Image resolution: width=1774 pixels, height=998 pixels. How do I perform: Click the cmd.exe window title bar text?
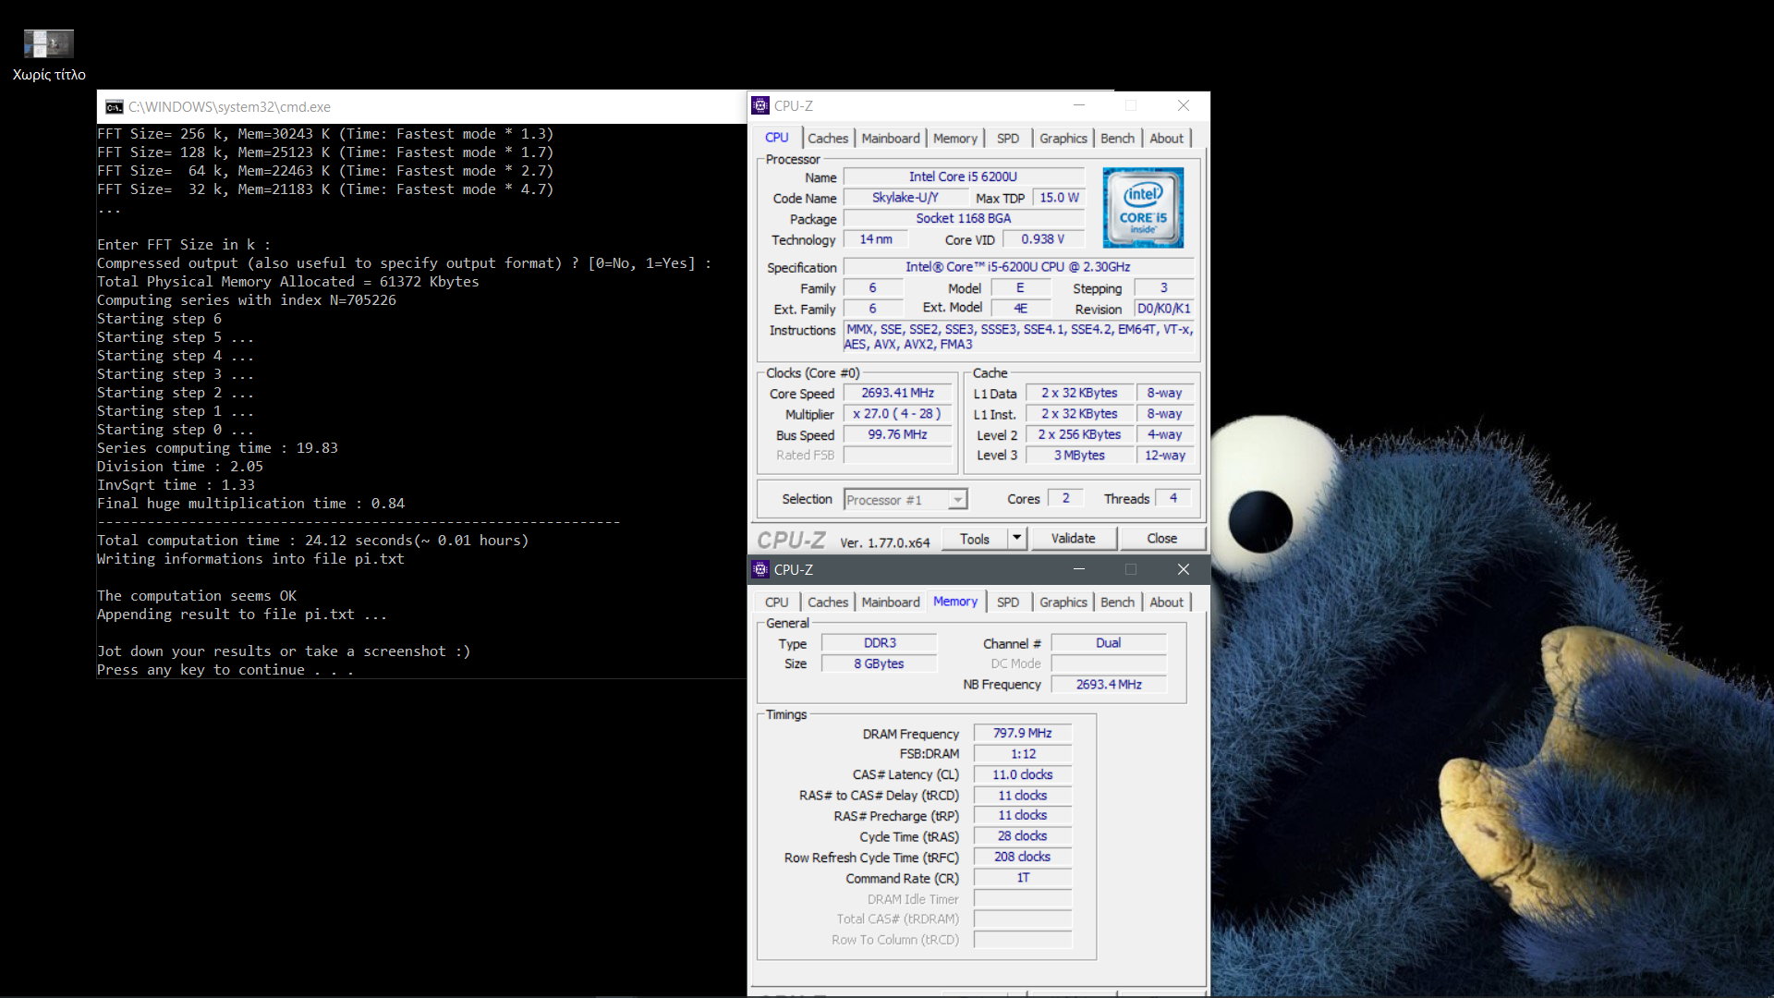coord(229,107)
